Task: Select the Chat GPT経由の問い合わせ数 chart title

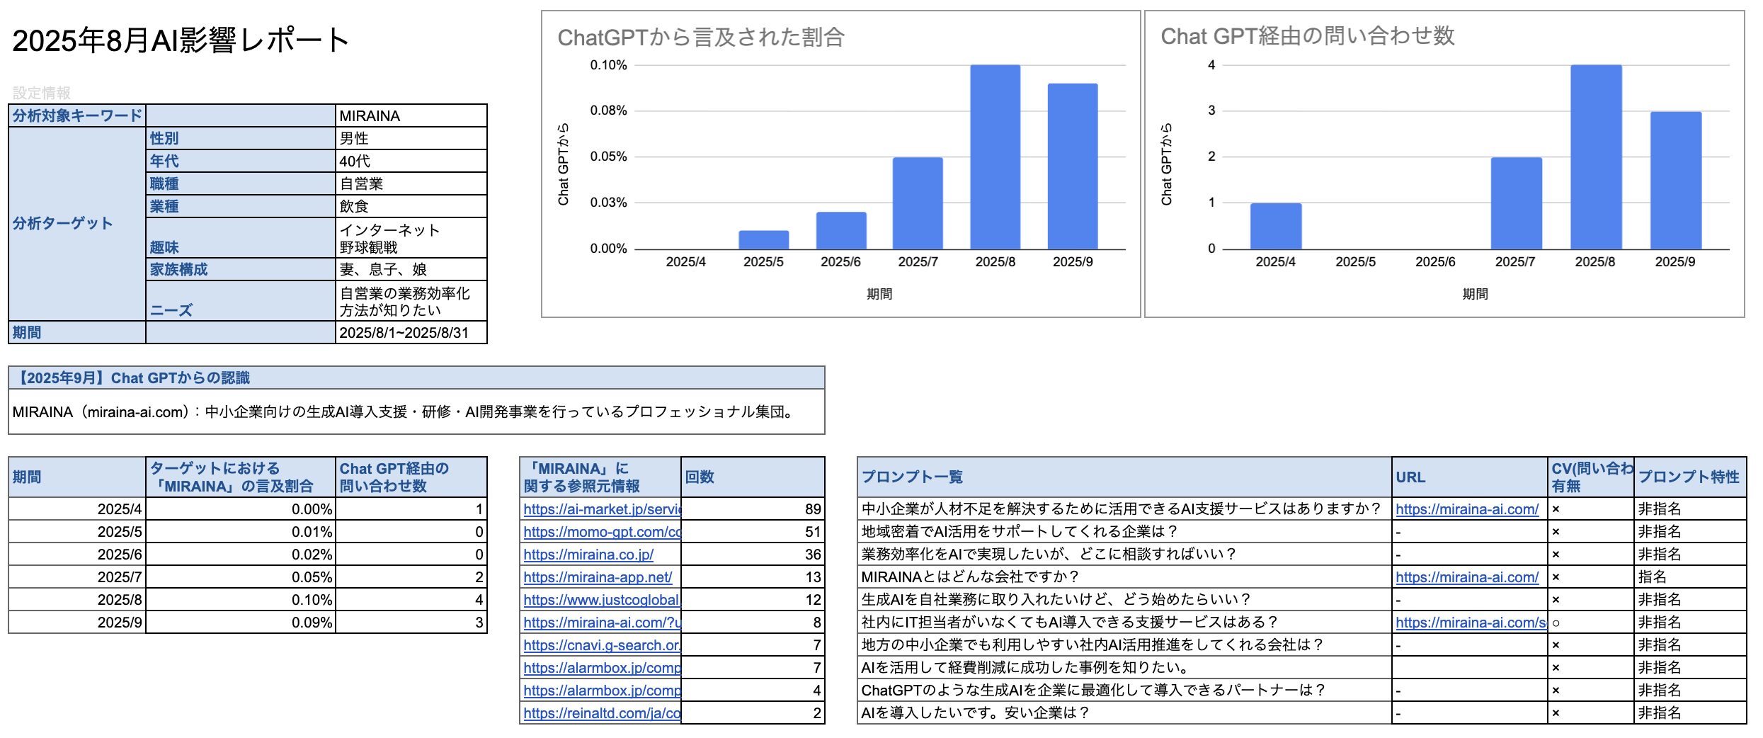Action: [x=1308, y=35]
